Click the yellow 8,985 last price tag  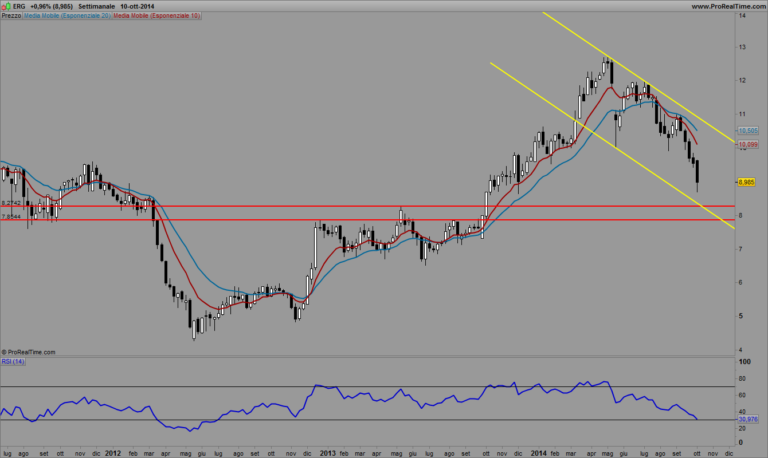(x=747, y=182)
